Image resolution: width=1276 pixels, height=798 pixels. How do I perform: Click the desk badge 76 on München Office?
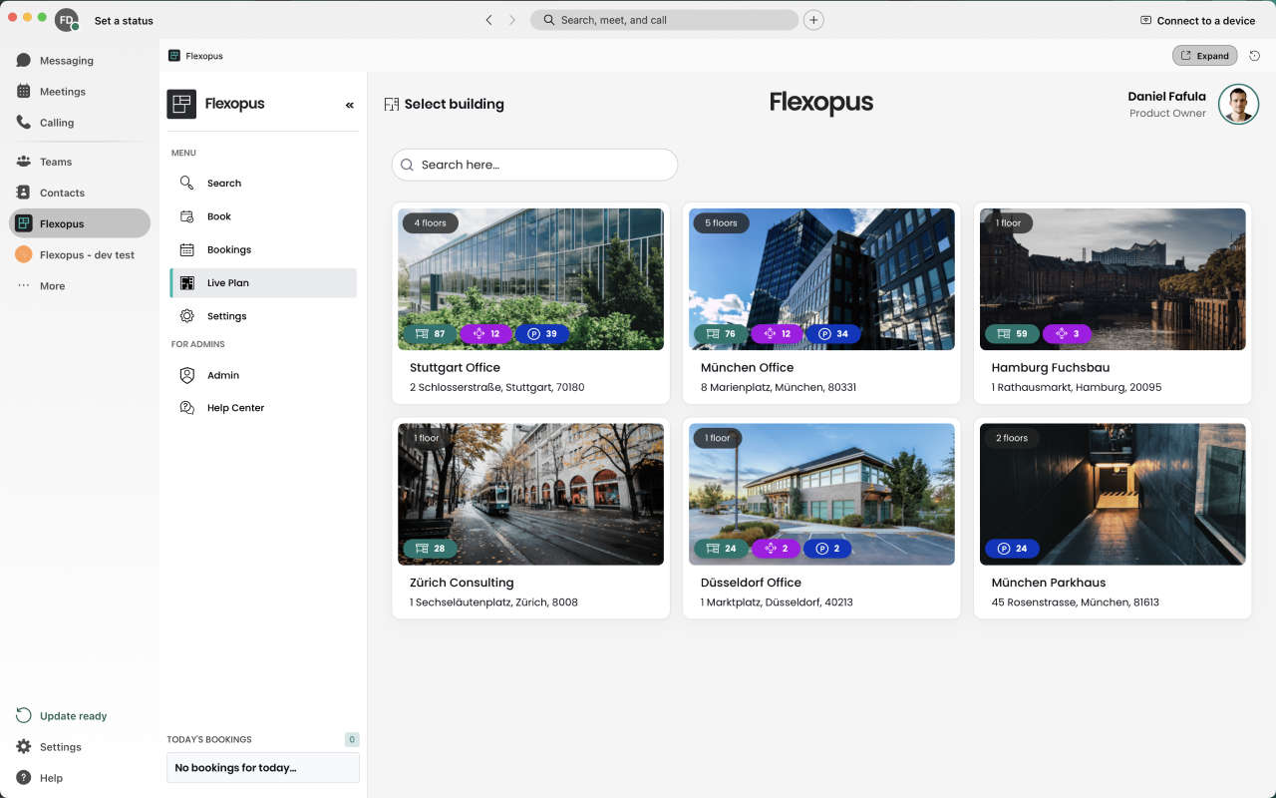tap(721, 334)
